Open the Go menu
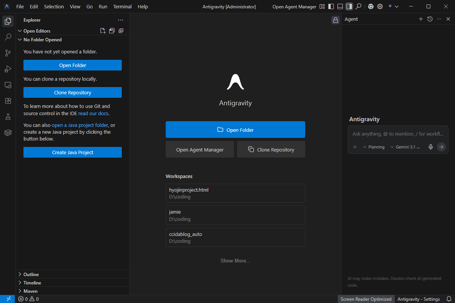This screenshot has width=455, height=303. [89, 6]
